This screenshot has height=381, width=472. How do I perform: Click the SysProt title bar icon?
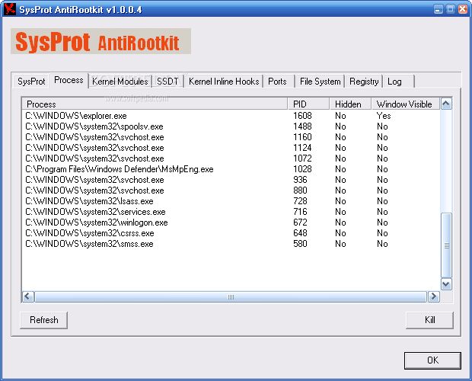(10, 9)
